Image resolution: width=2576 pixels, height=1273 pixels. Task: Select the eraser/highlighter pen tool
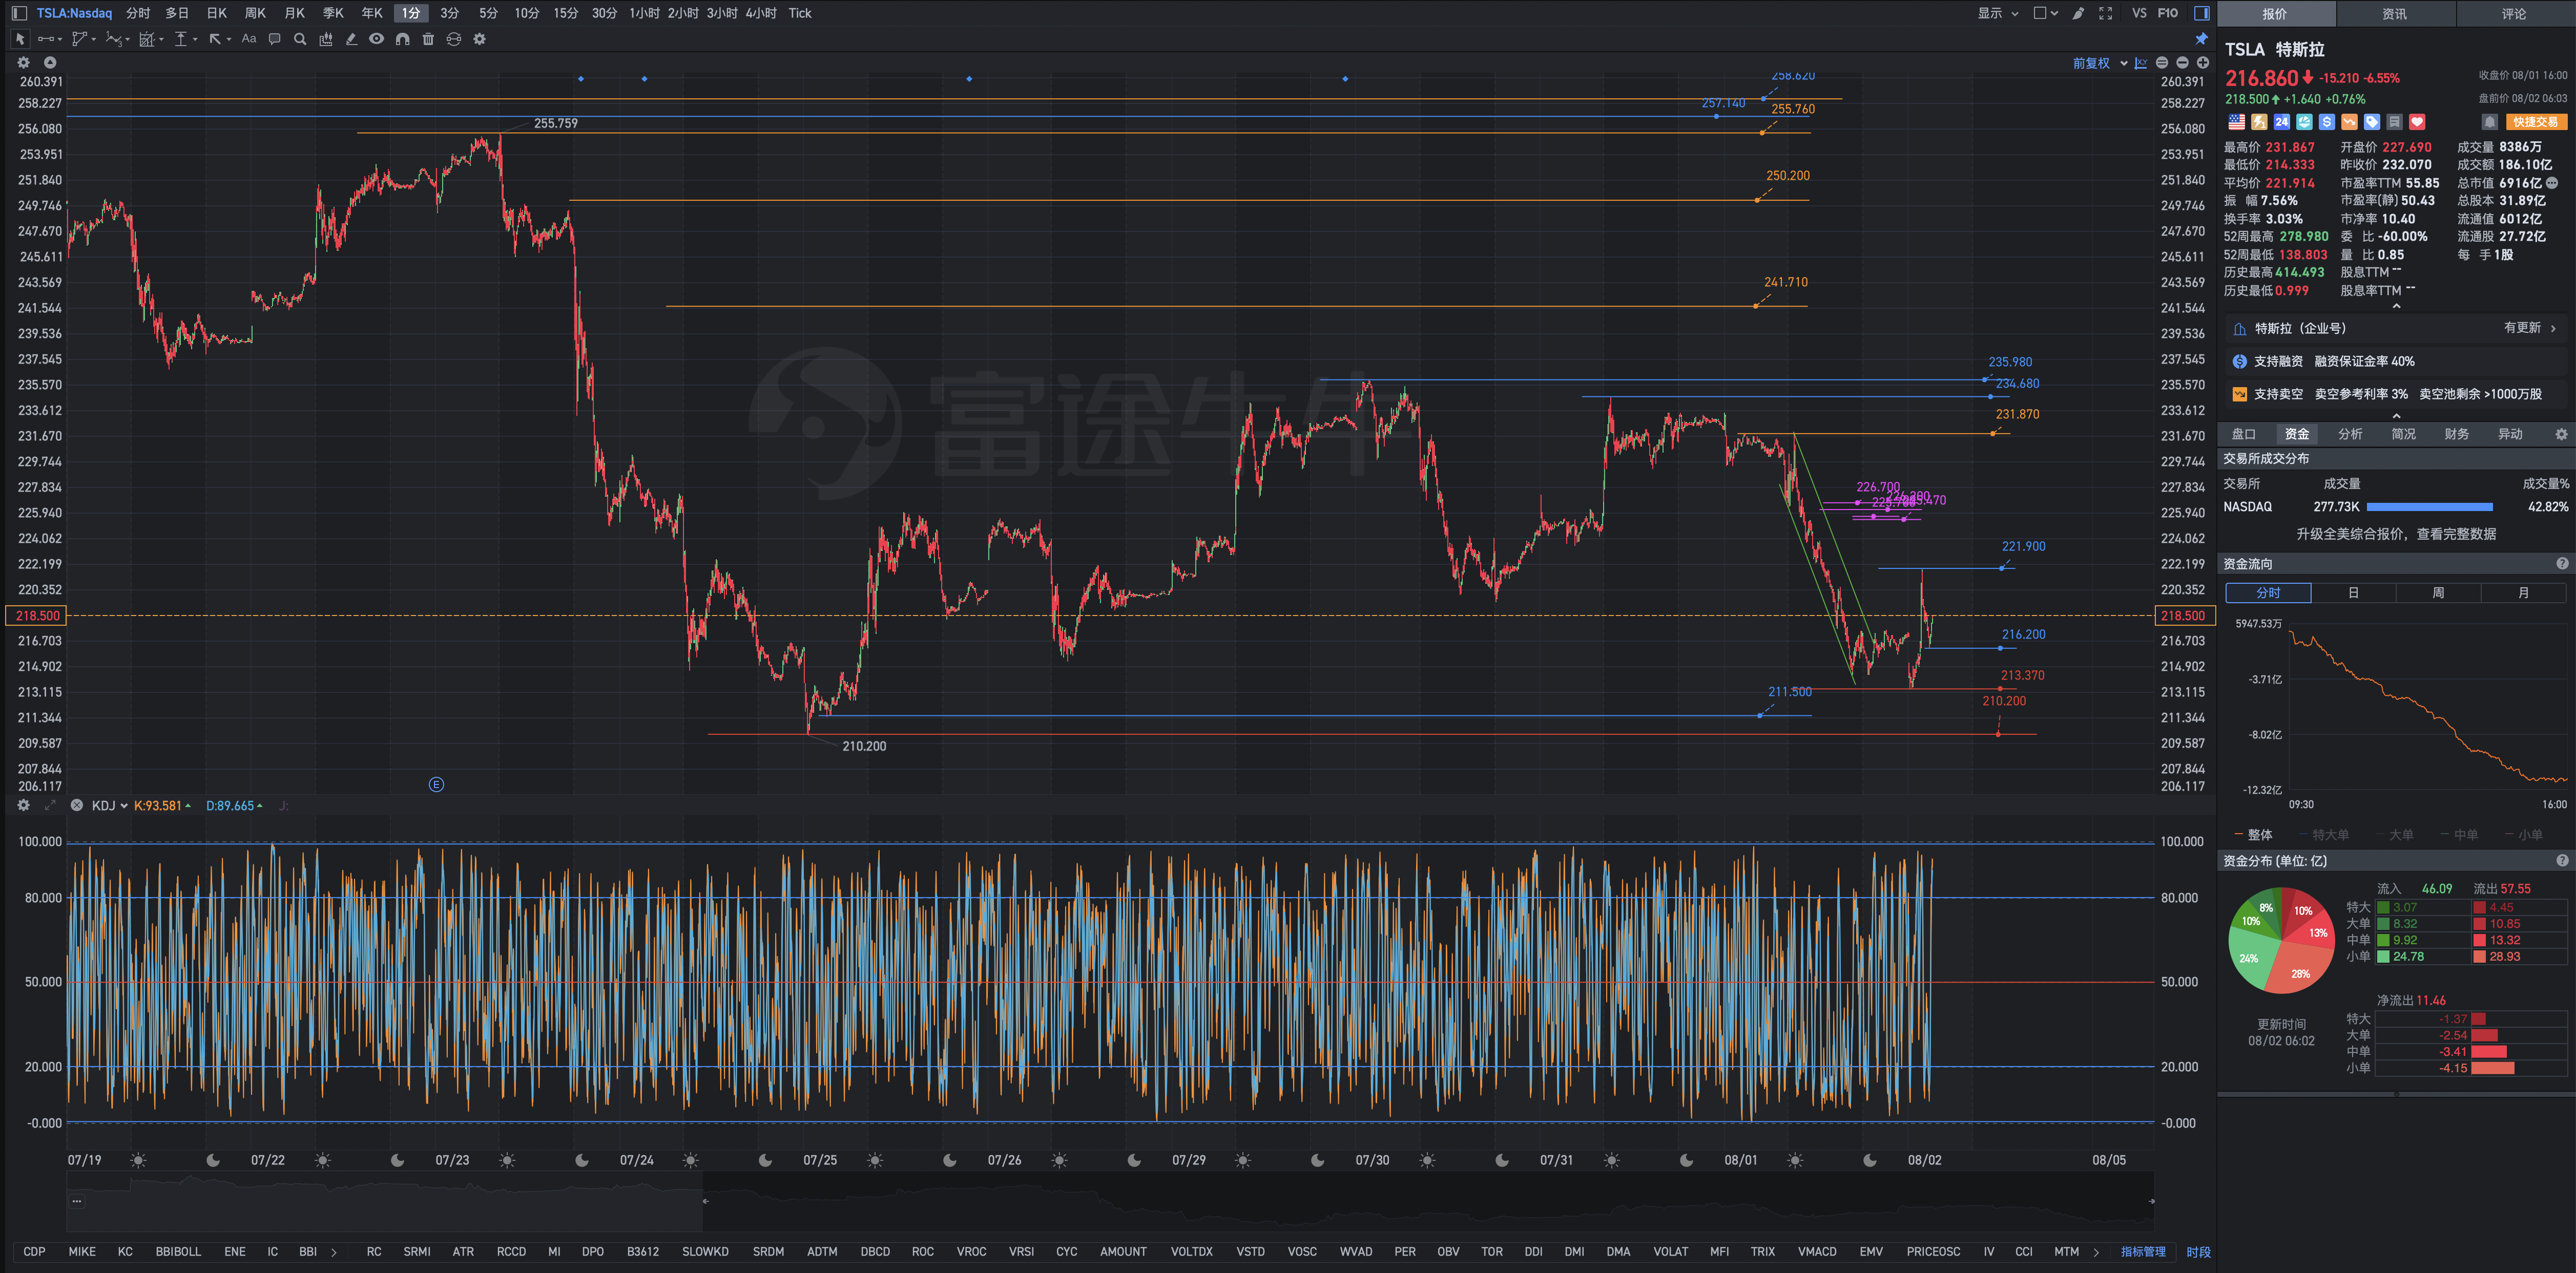coord(351,39)
